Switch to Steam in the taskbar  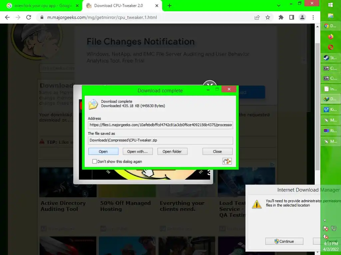[x=331, y=58]
